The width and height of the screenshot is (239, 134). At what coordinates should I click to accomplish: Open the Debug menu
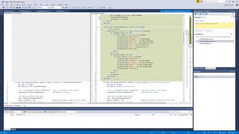pos(30,5)
